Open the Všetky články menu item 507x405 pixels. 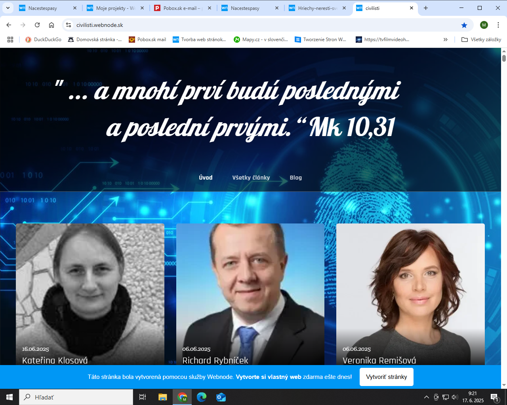click(x=251, y=178)
